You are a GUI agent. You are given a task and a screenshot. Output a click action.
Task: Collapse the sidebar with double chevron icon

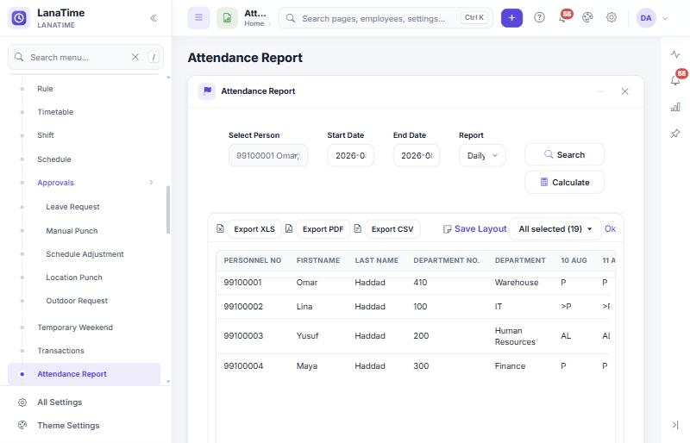point(154,18)
